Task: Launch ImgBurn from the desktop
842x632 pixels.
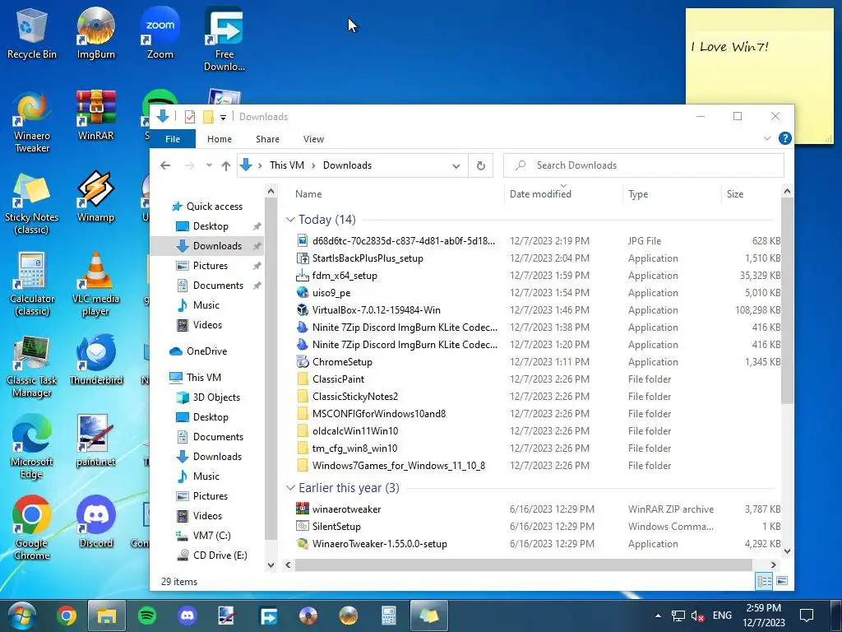Action: pos(95,33)
